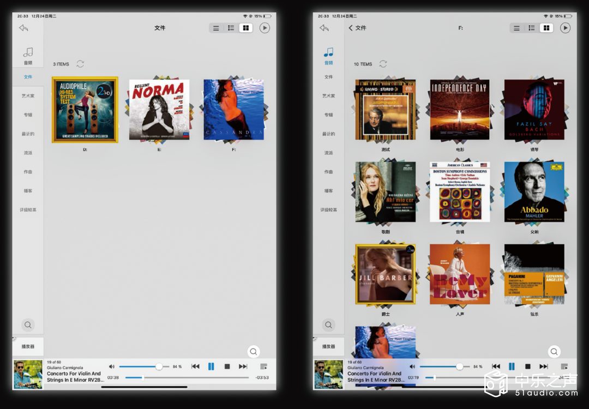Click 播放器 button in left screen
This screenshot has height=409, width=589.
28,346
